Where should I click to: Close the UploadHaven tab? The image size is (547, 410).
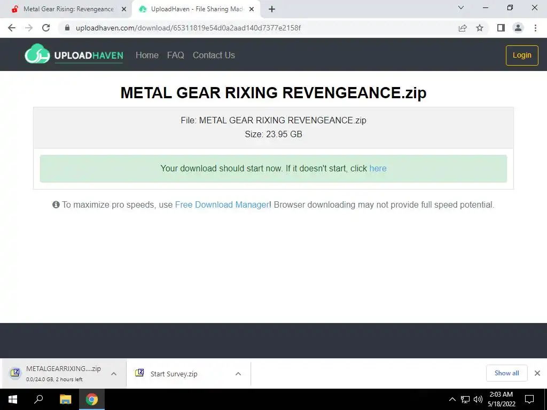(x=252, y=10)
